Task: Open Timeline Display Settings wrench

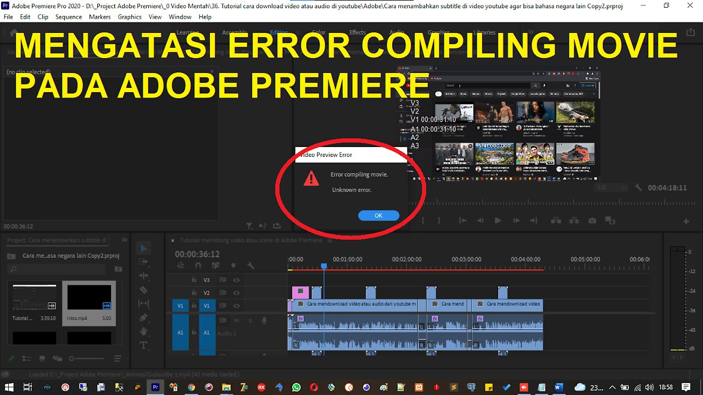Action: coord(250,266)
